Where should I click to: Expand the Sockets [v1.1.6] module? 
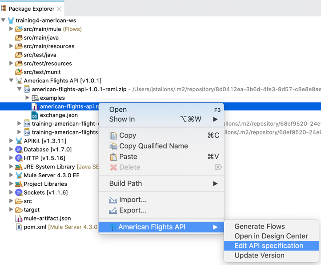pyautogui.click(x=11, y=192)
